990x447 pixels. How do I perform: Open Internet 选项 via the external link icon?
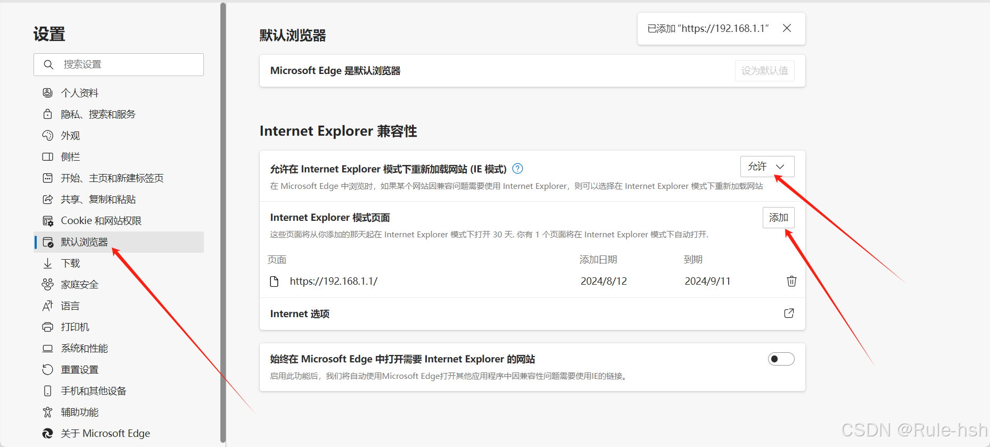click(789, 313)
